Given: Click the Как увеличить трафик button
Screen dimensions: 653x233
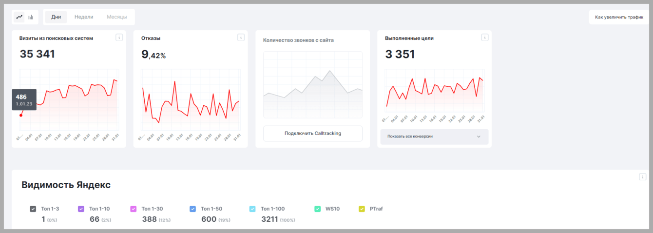Looking at the screenshot, I should coord(619,17).
